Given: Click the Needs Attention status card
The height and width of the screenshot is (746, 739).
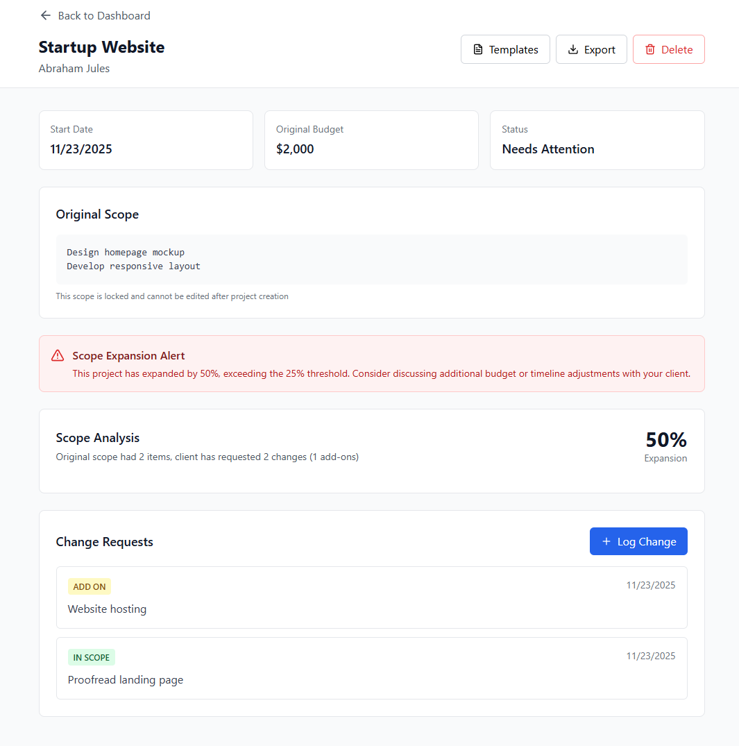Looking at the screenshot, I should [x=597, y=140].
